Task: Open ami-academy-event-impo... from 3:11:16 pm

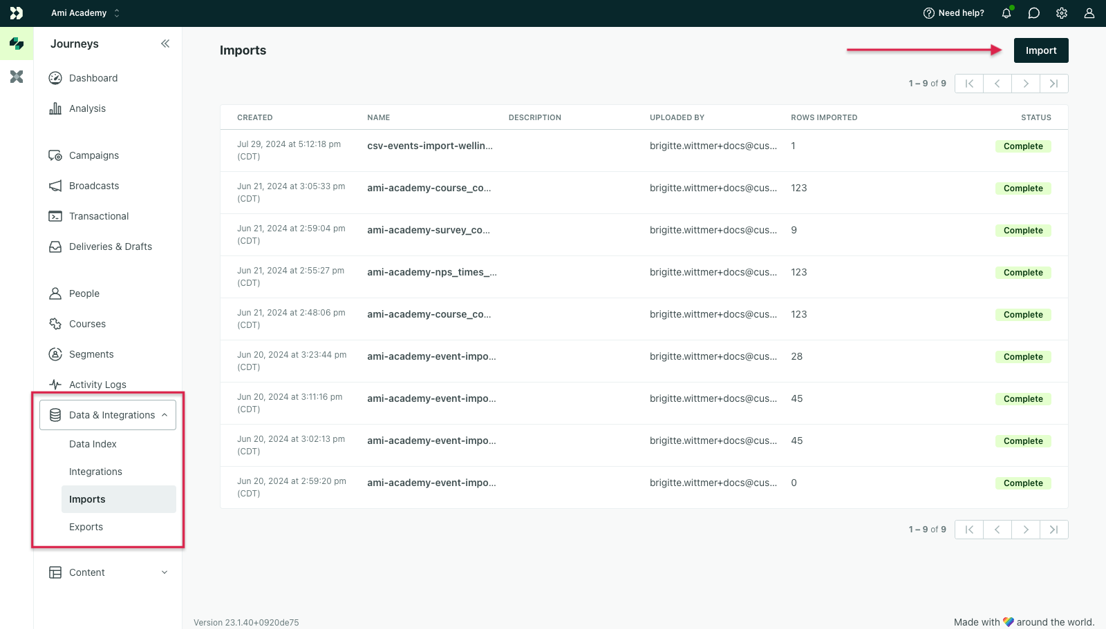Action: point(431,398)
